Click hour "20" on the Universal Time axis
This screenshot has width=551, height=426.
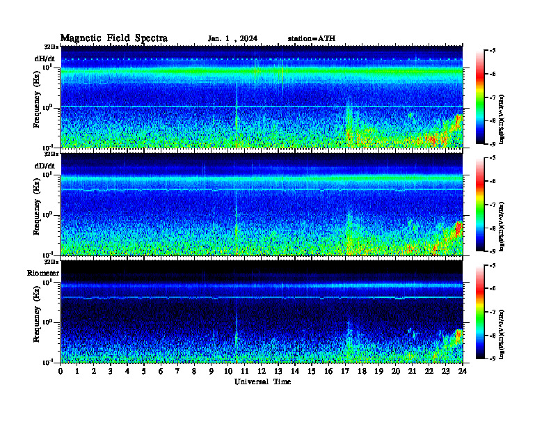(396, 371)
